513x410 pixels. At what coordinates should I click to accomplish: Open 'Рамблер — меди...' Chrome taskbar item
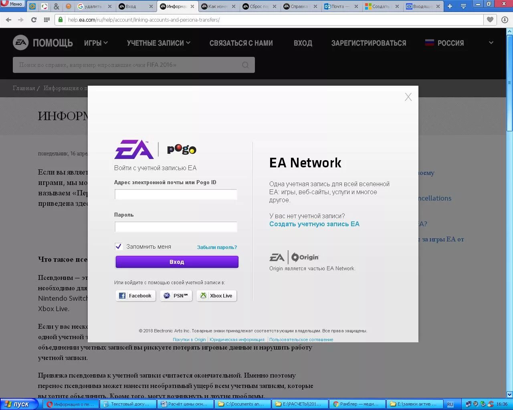(357, 404)
